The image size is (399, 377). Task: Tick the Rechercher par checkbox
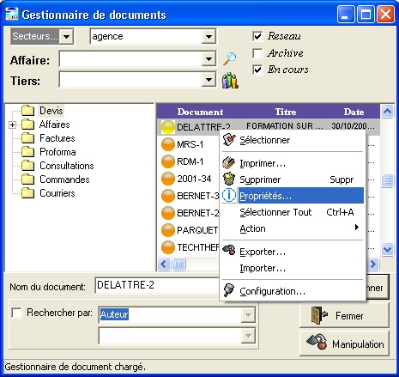pyautogui.click(x=16, y=313)
